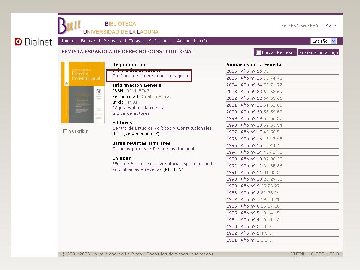Image resolution: width=360 pixels, height=270 pixels.
Task: Open issue 46 of year 1996
Action: tap(266, 139)
